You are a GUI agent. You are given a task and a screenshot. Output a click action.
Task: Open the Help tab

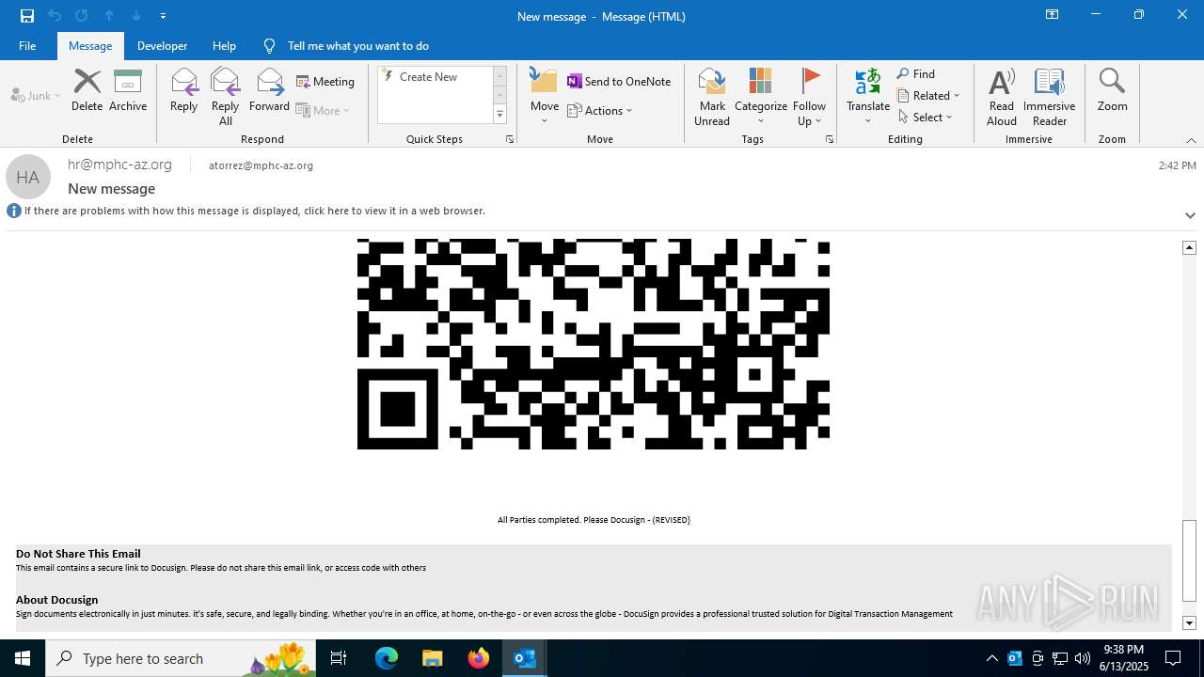pos(224,46)
